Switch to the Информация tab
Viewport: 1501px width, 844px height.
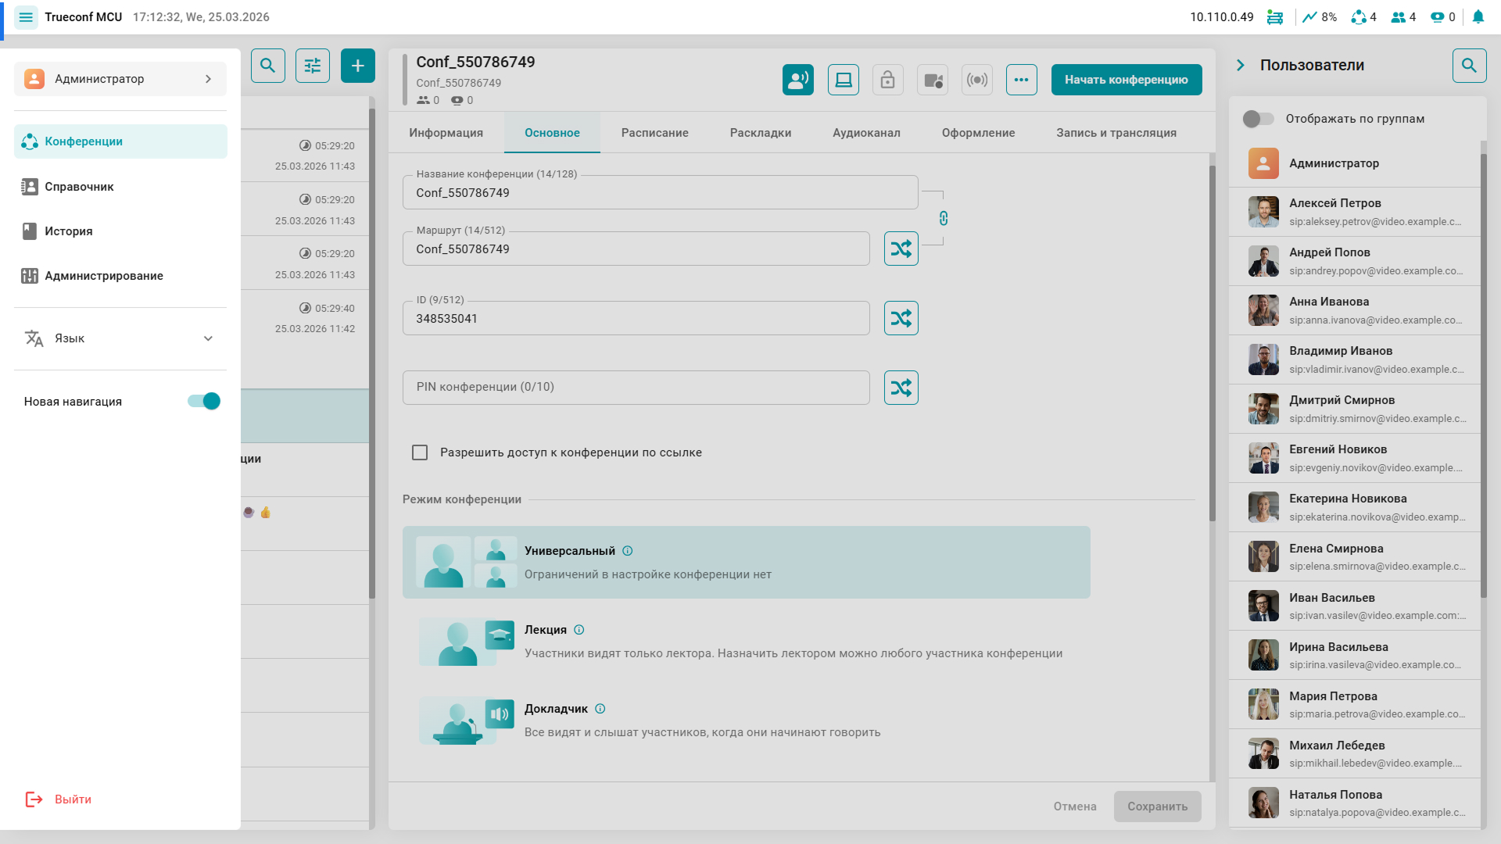pos(446,133)
